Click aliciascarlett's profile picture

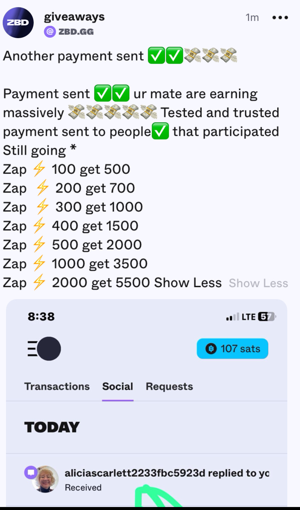(x=46, y=480)
